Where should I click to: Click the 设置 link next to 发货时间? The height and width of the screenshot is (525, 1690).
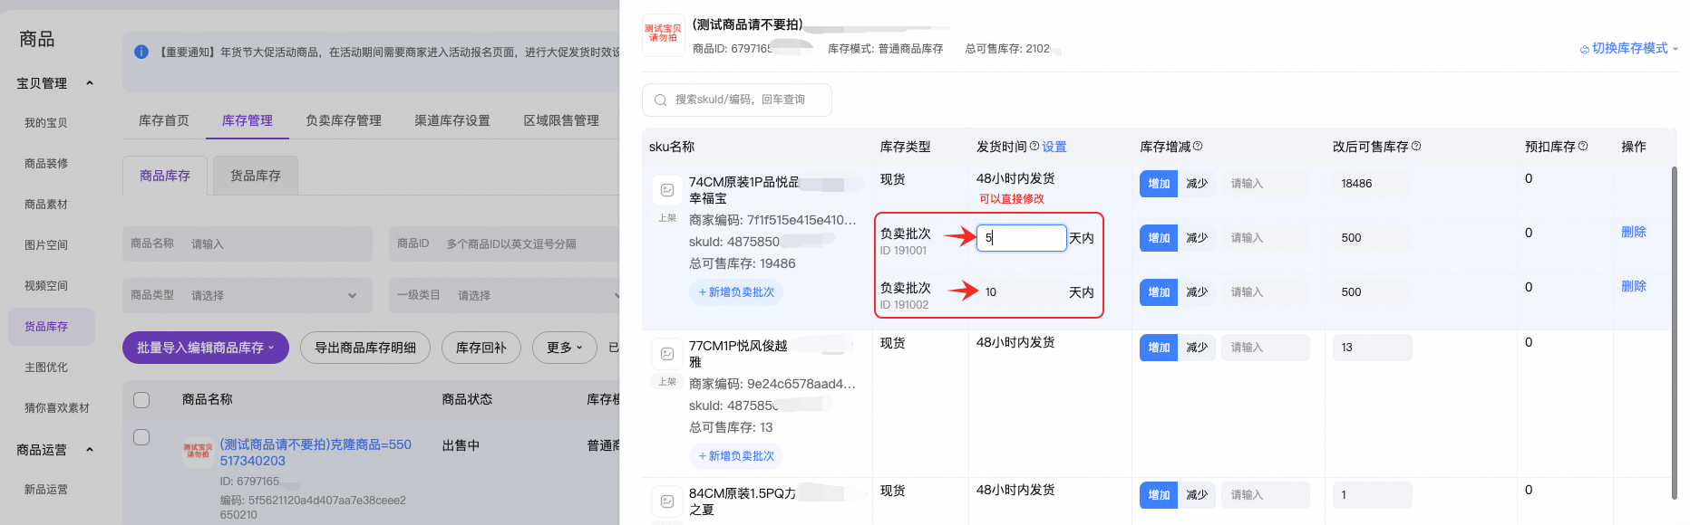pyautogui.click(x=1054, y=147)
